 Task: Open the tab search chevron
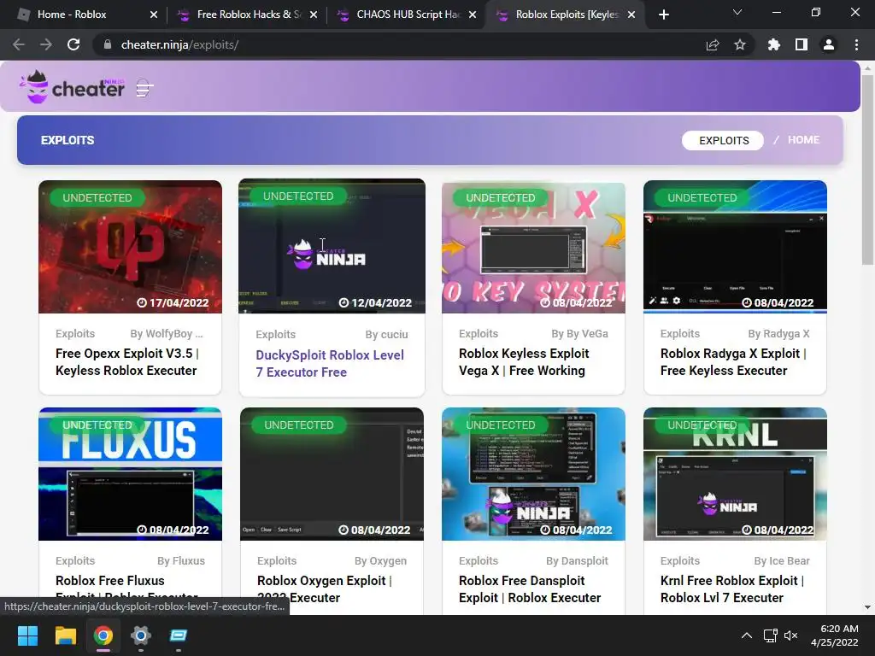737,12
